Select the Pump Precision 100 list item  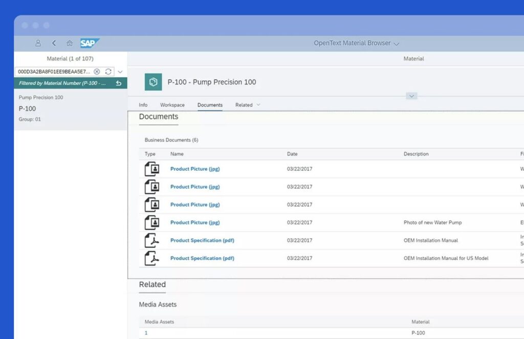pyautogui.click(x=71, y=108)
